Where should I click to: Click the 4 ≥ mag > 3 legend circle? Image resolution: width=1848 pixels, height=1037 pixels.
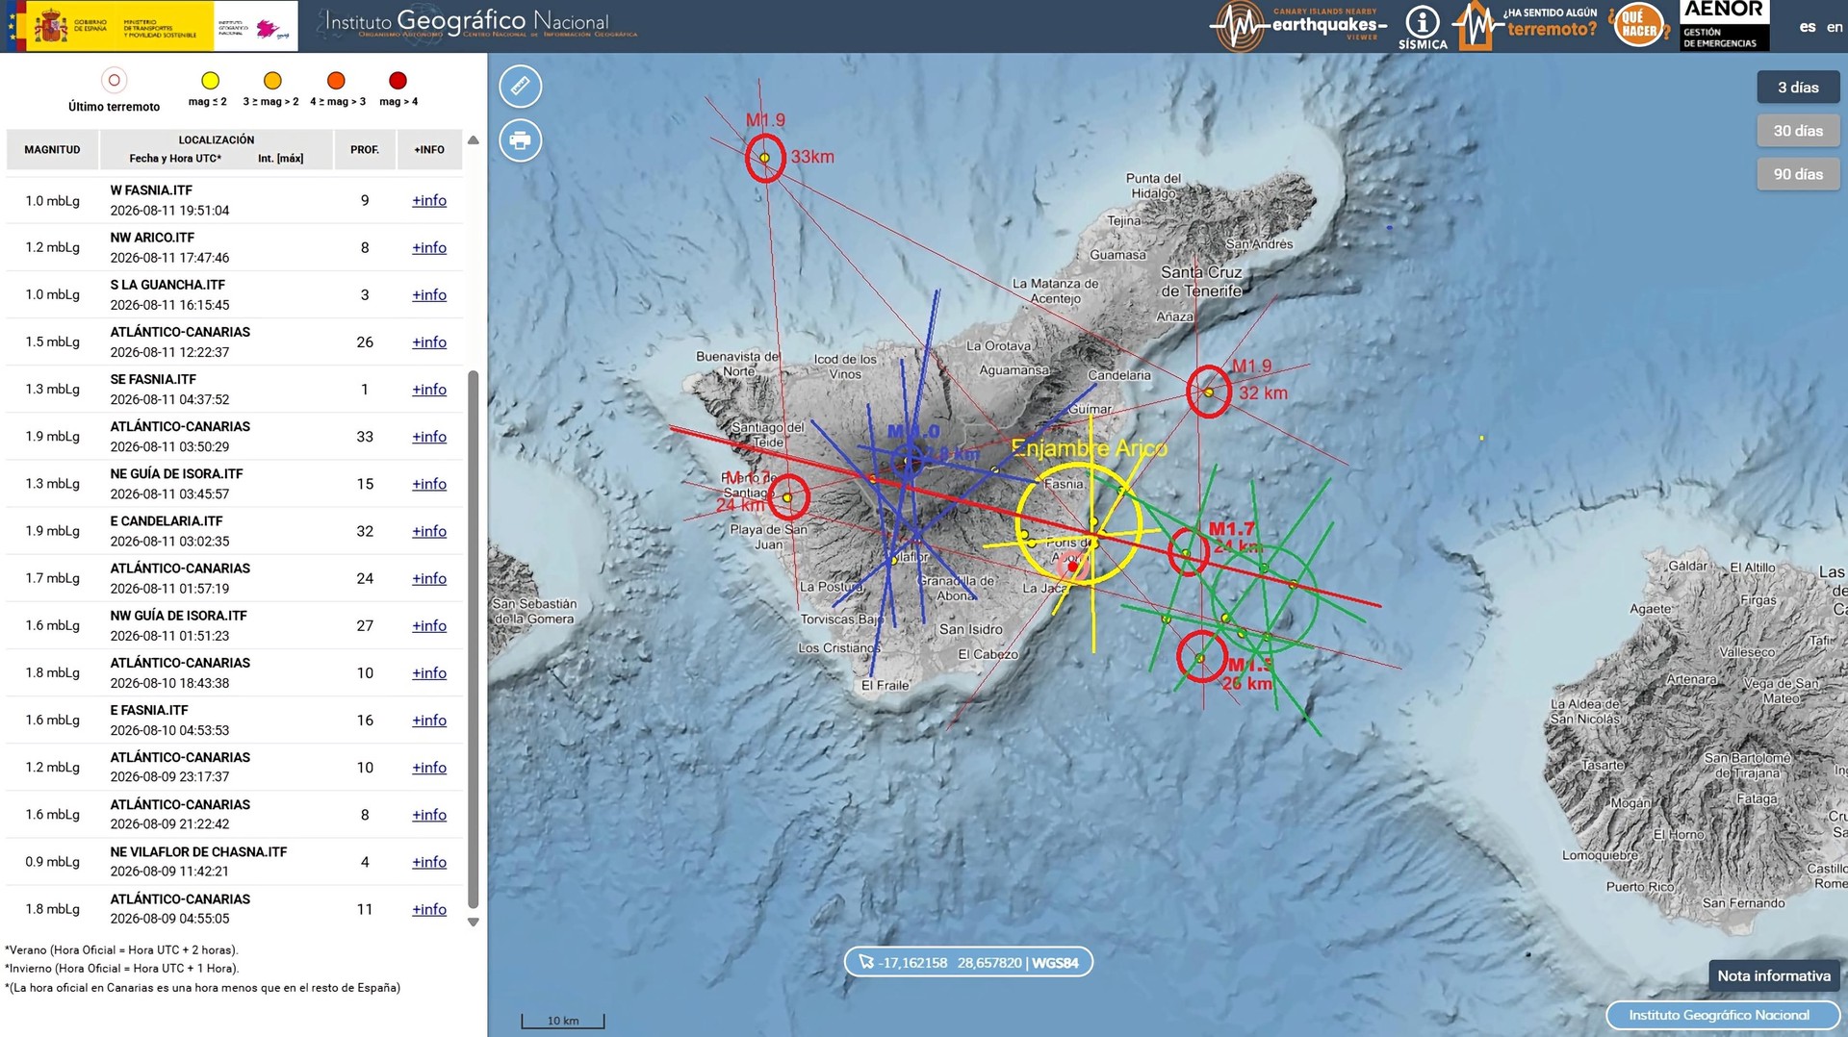(336, 80)
